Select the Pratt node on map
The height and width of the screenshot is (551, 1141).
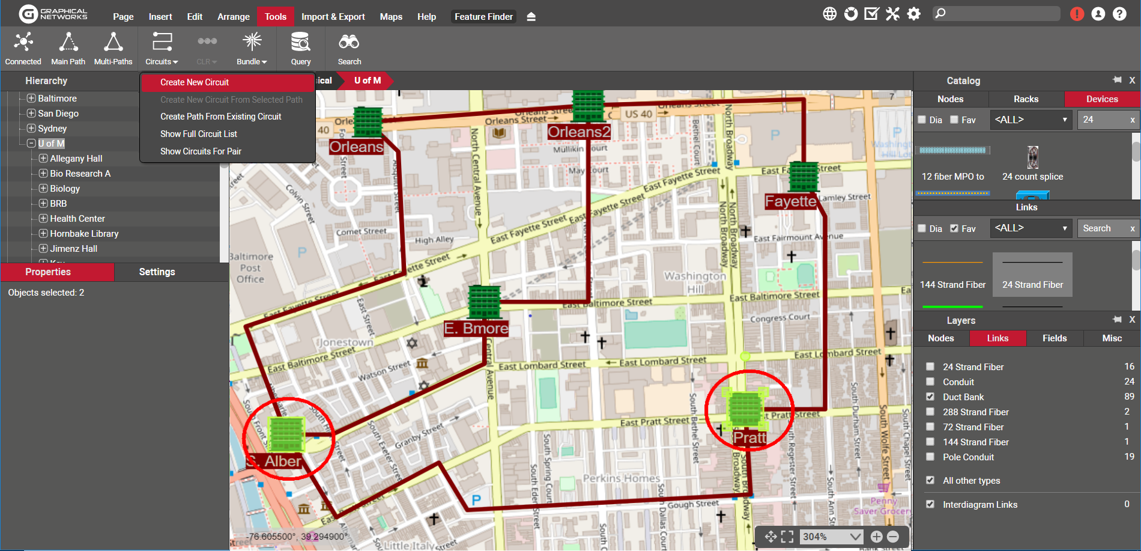click(745, 409)
